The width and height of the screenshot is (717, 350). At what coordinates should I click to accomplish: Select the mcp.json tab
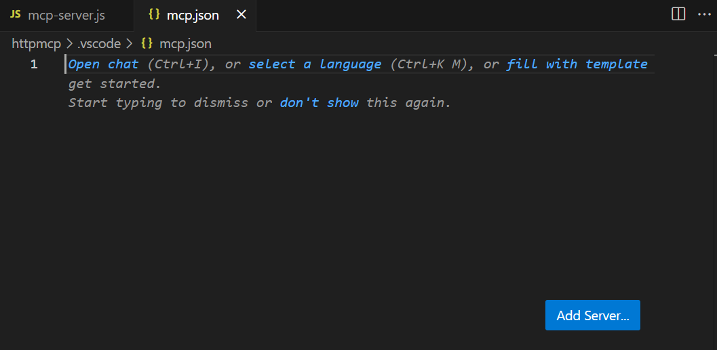(x=193, y=16)
